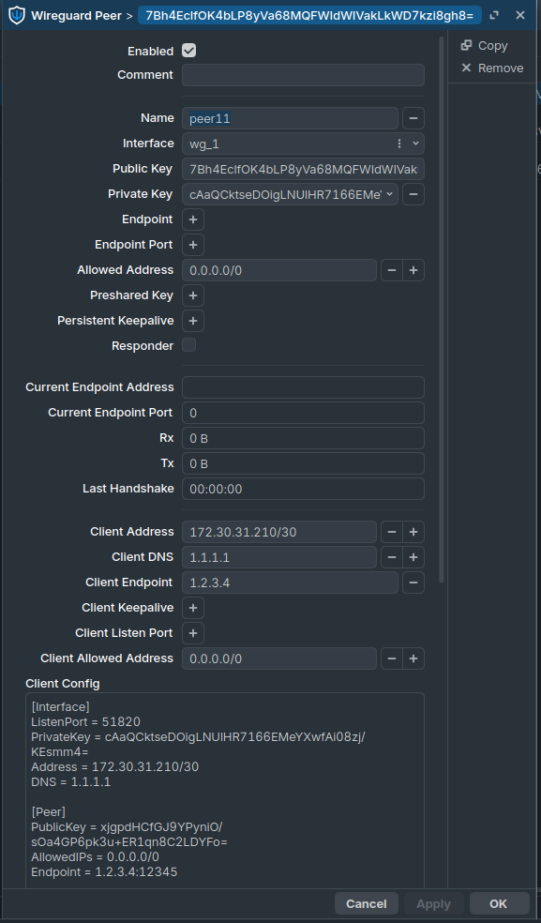The image size is (541, 923).
Task: Add Persistent Keepalive via plus icon
Action: [x=192, y=321]
